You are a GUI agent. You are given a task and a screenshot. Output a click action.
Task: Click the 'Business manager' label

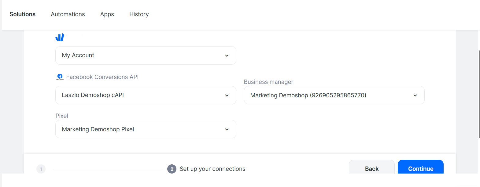coord(268,82)
